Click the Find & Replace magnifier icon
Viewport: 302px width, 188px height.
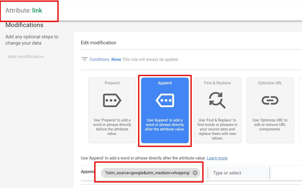(x=217, y=100)
